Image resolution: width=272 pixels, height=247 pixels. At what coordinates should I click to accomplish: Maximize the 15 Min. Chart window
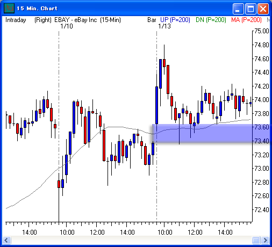[x=250, y=9]
